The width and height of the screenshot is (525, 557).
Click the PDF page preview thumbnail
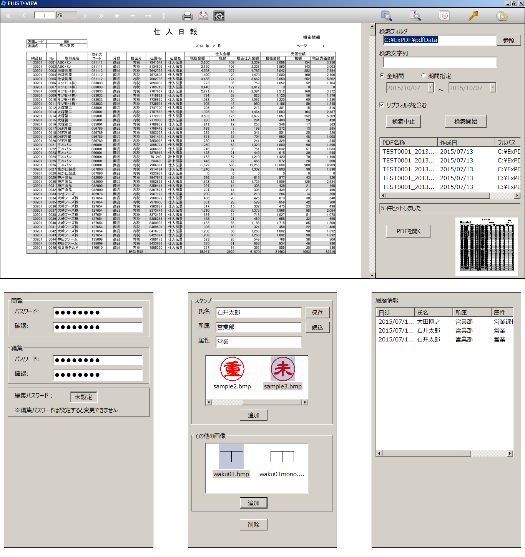click(487, 247)
